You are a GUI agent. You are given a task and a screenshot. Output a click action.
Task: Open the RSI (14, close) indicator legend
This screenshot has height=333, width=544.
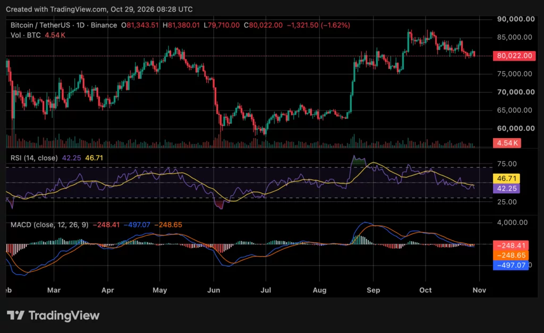tap(34, 158)
